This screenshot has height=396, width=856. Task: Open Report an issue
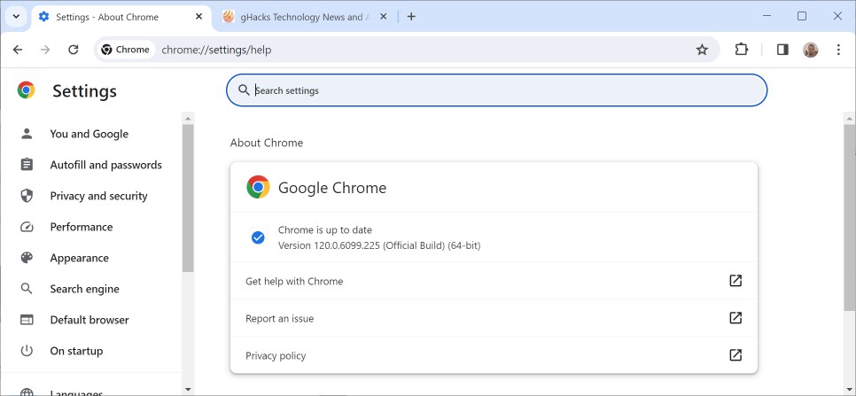[x=494, y=318]
